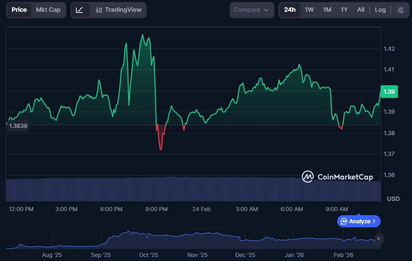The image size is (412, 261).
Task: Switch to Mkt Cap view
Action: tap(48, 10)
